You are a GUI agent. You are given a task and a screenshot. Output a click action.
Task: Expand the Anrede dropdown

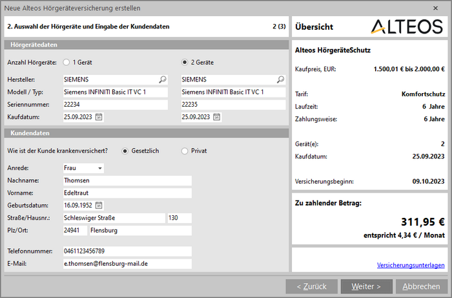[99, 168]
